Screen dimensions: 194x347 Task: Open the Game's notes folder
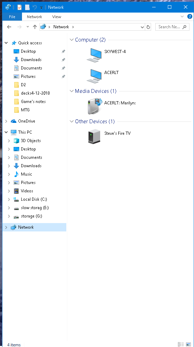(x=33, y=102)
